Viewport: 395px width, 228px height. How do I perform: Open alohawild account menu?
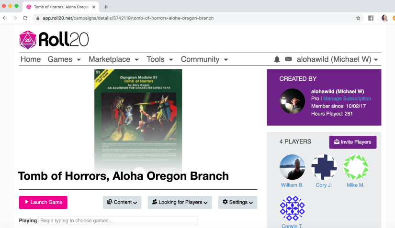pos(338,59)
